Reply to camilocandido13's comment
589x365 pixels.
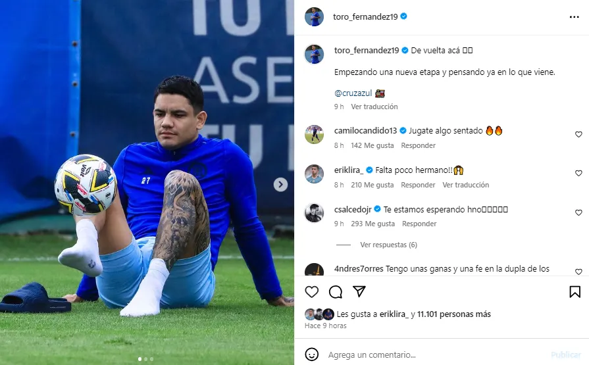tap(418, 145)
